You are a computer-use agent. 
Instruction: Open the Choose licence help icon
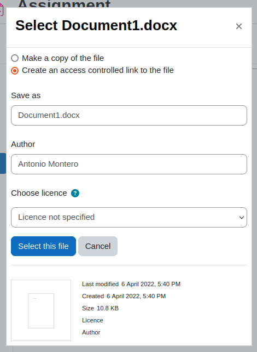tap(75, 193)
